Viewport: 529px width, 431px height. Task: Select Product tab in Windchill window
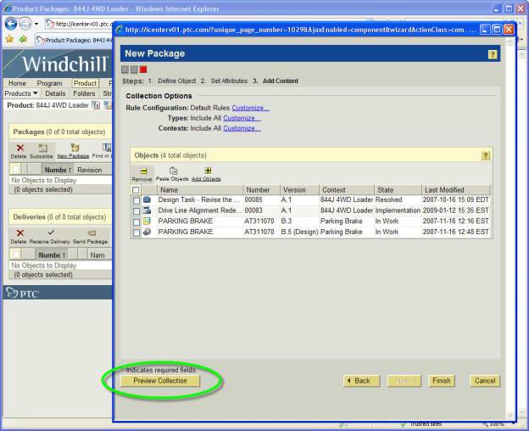pos(85,83)
